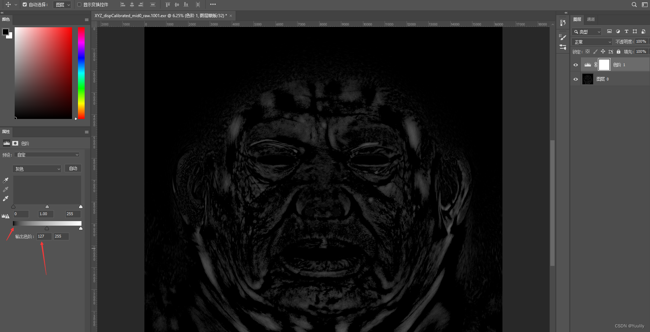Open the 灰色 channel dropdown

[37, 169]
